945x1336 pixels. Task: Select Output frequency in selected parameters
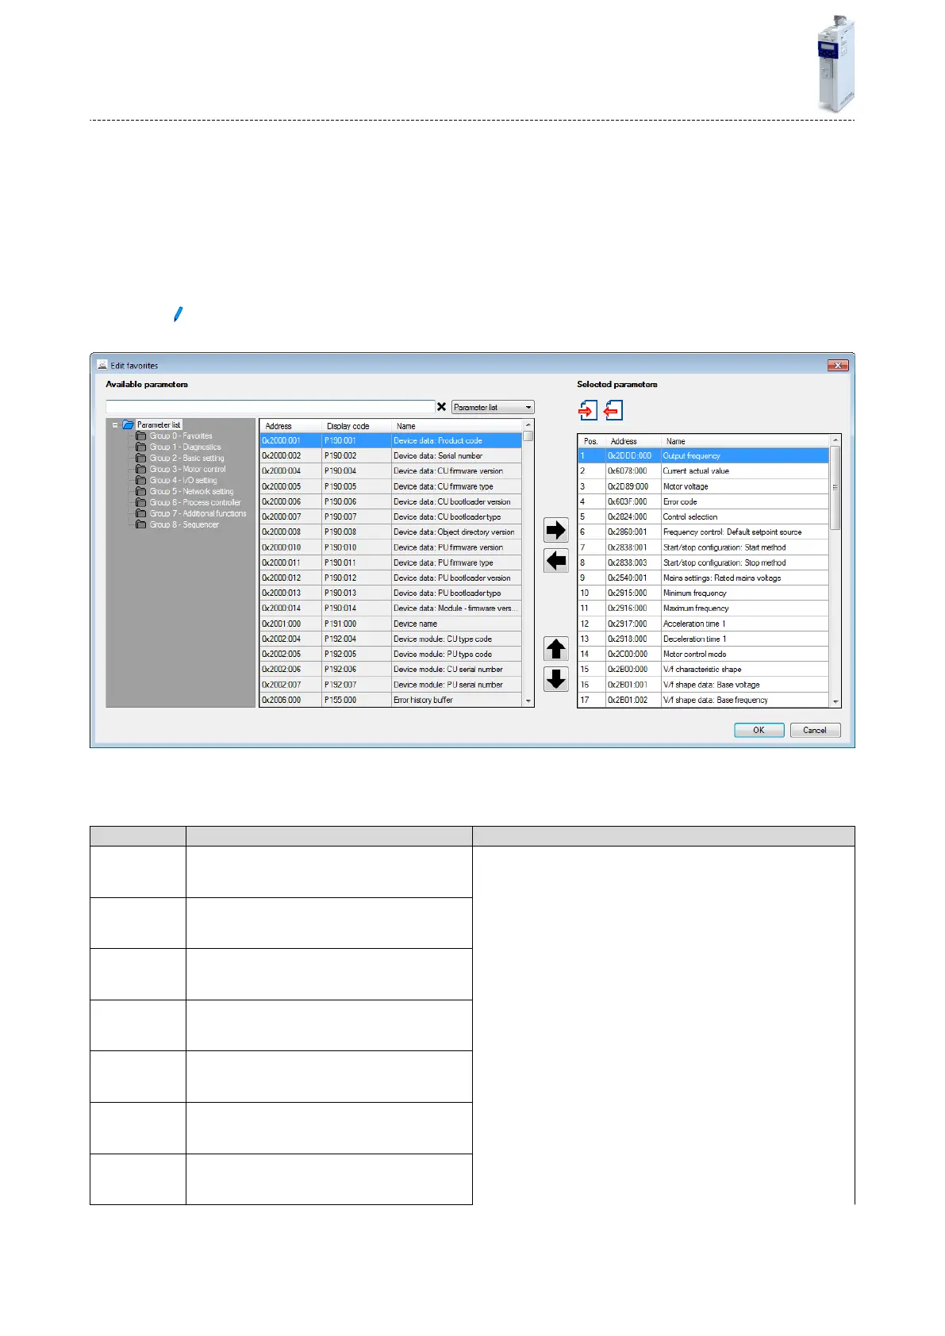point(703,455)
